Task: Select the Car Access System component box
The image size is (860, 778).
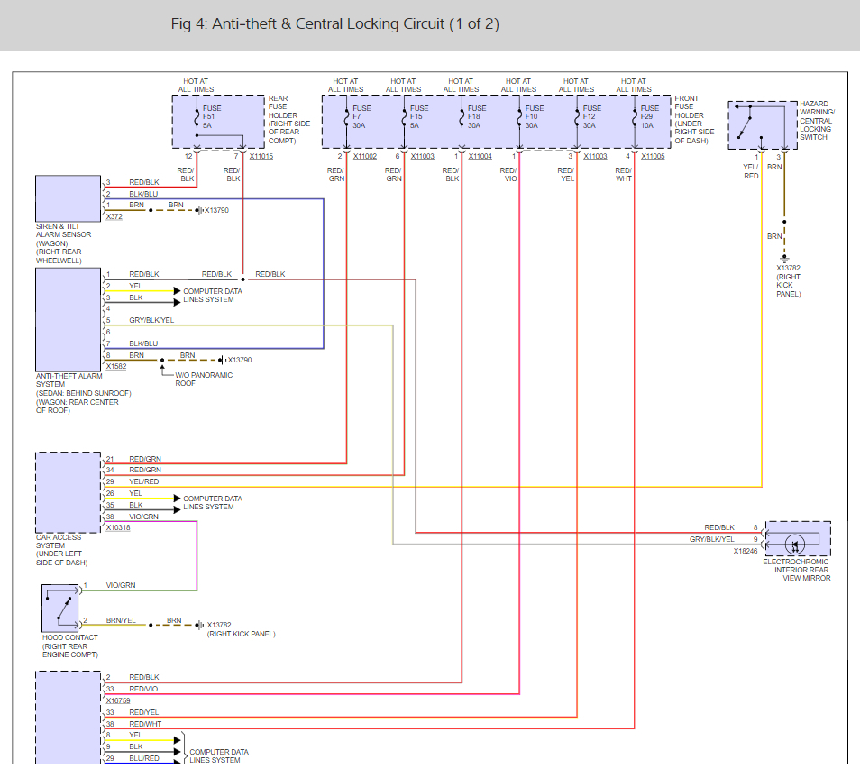Action: (68, 493)
